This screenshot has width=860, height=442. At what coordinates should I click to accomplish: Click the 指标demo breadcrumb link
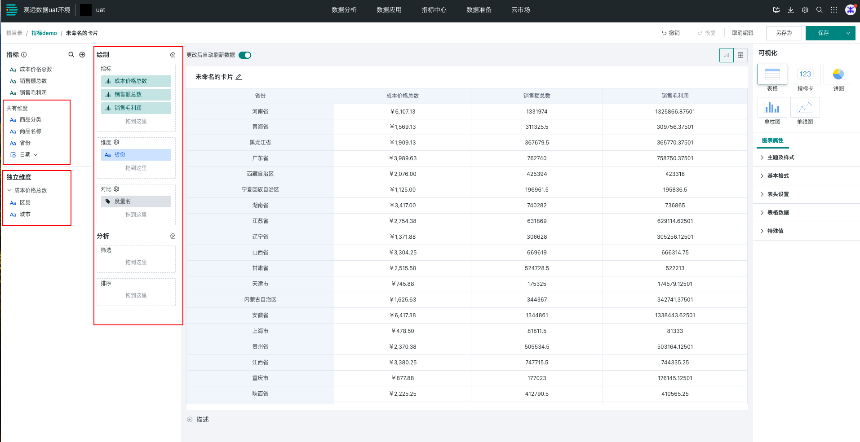pos(44,33)
